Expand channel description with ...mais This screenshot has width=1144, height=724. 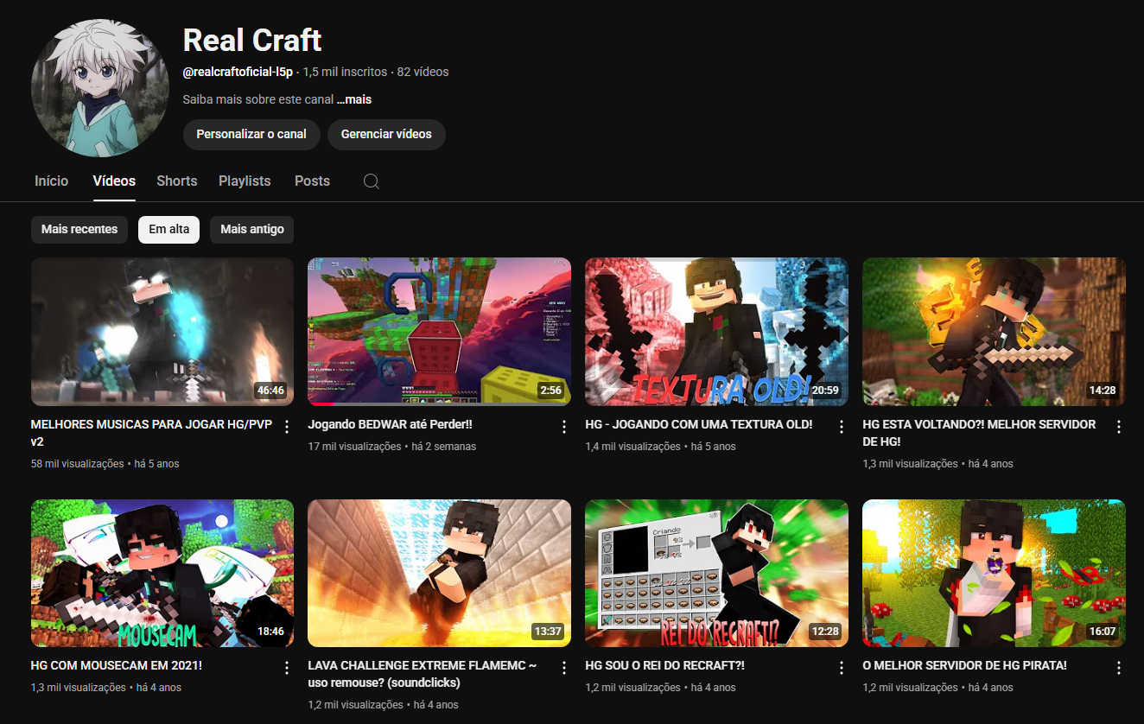point(354,99)
